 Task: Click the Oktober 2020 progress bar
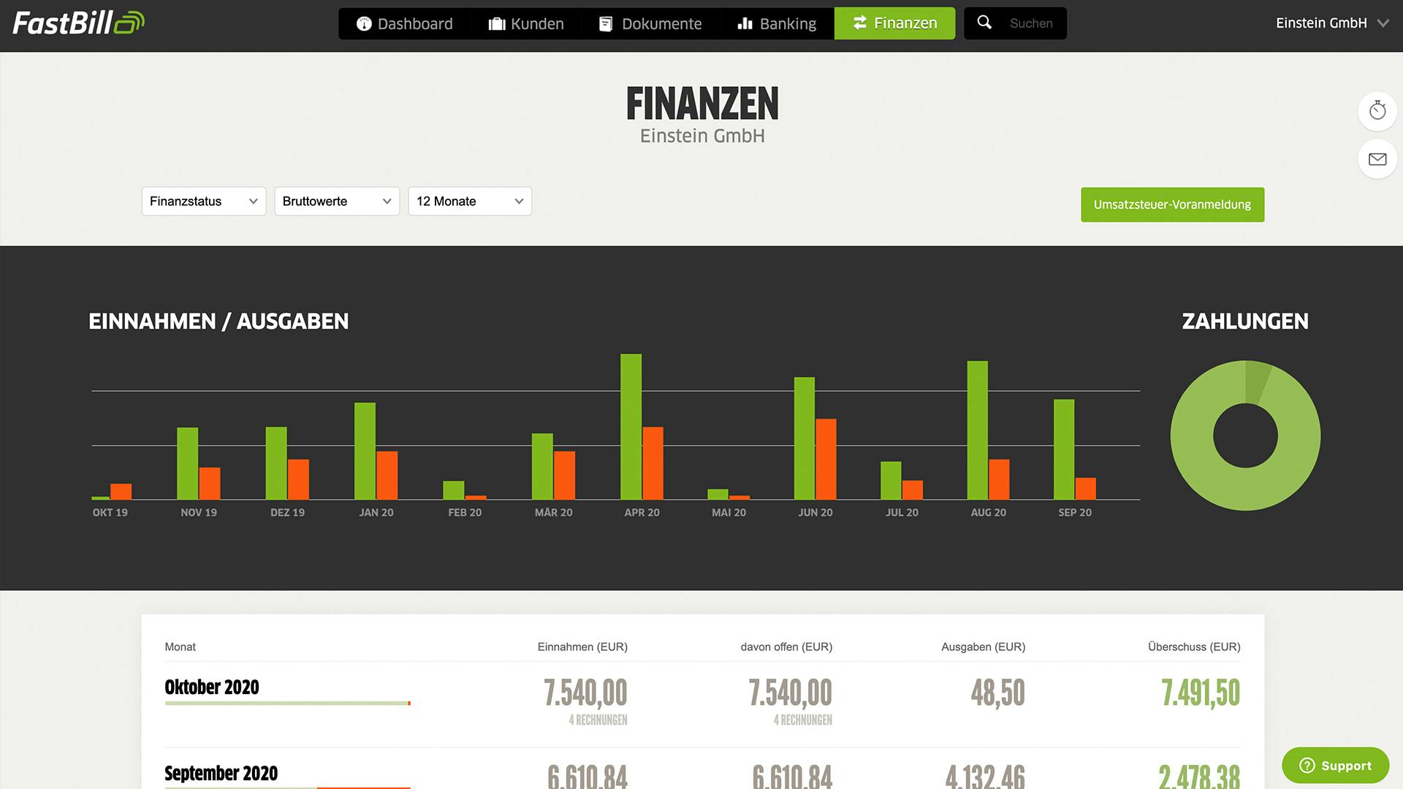click(x=287, y=703)
